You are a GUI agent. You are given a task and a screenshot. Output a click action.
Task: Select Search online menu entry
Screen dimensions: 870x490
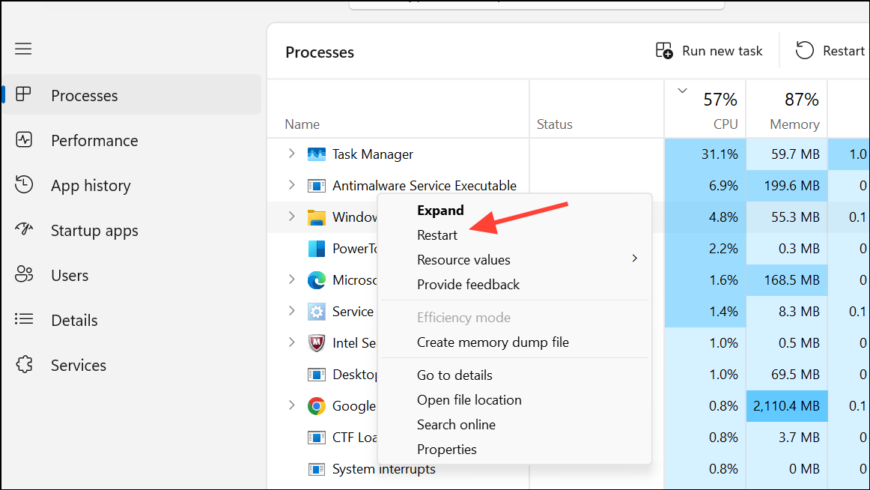coord(456,425)
